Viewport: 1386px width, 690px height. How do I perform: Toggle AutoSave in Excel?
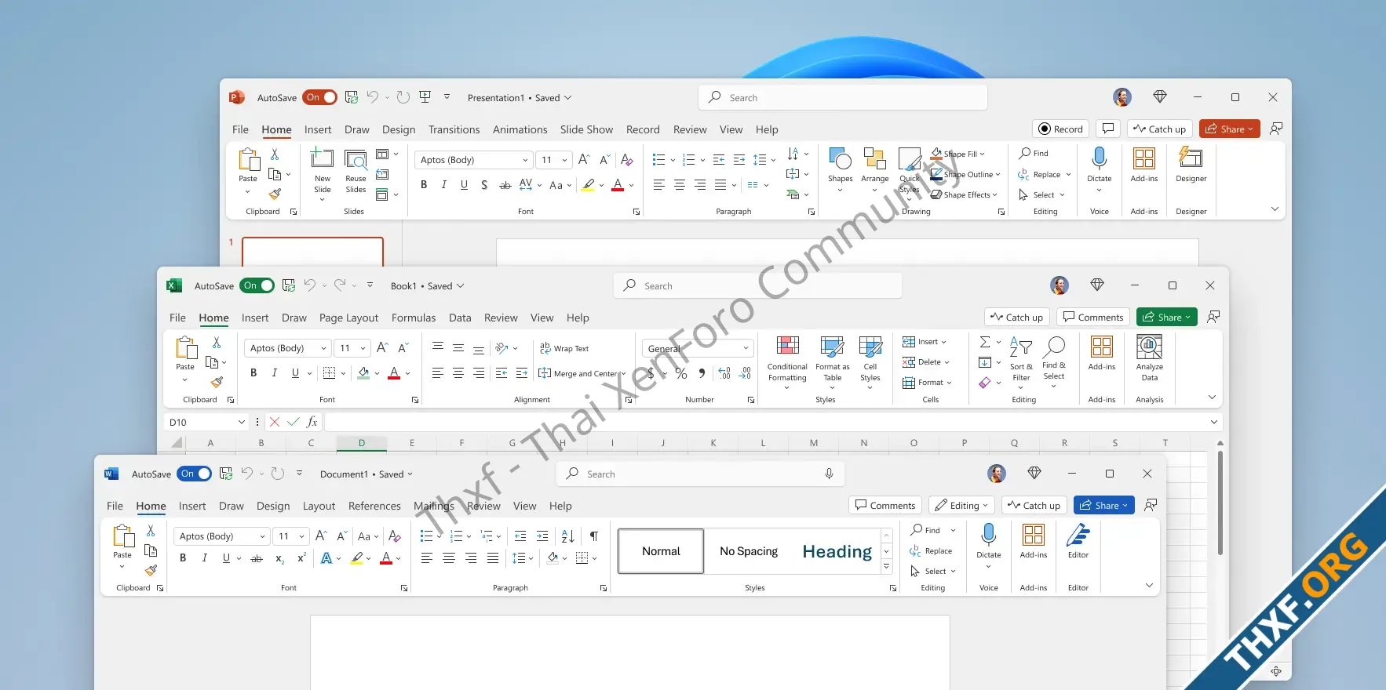point(257,285)
